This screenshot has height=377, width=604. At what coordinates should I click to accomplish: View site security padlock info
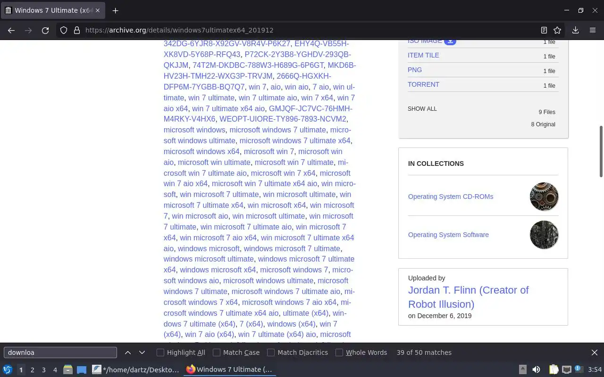[x=77, y=30]
